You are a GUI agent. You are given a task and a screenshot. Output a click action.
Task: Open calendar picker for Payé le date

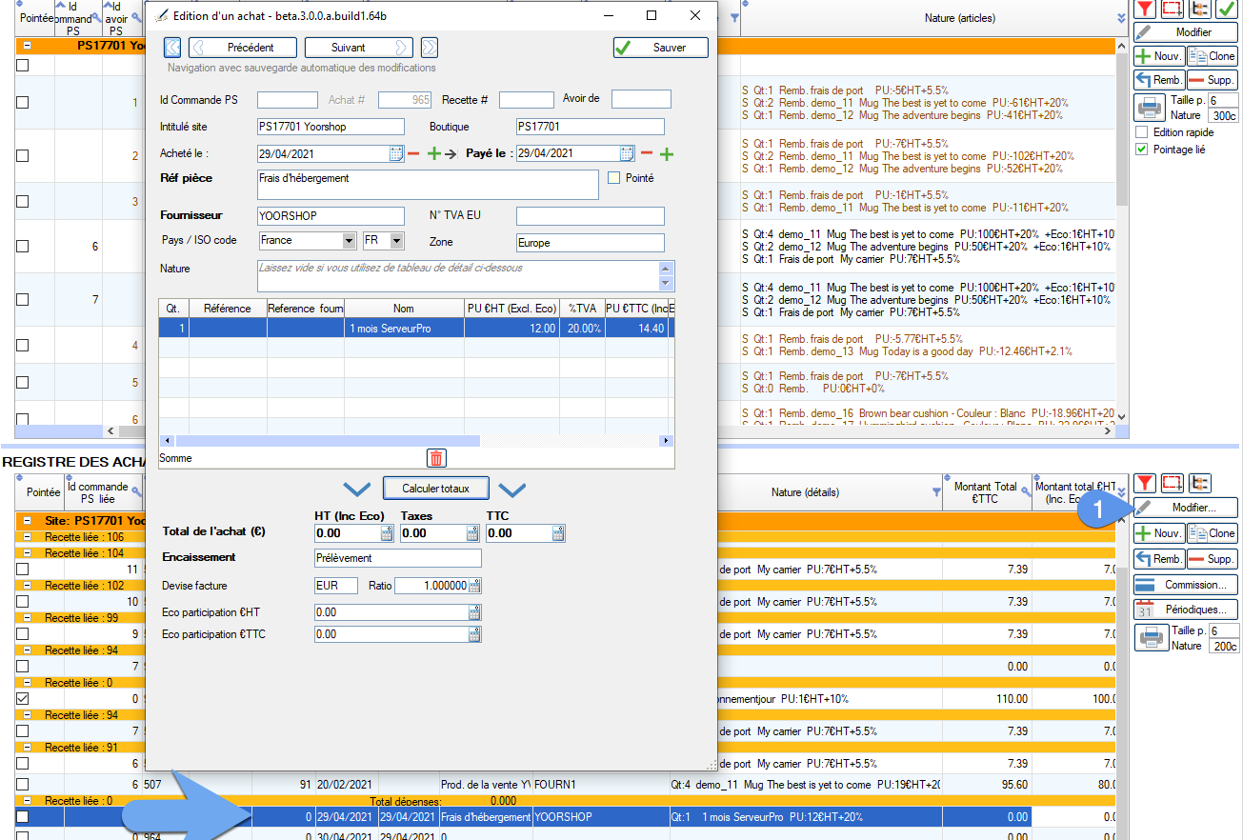tap(628, 153)
